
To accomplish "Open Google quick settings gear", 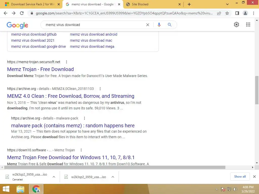I will pos(236,25).
